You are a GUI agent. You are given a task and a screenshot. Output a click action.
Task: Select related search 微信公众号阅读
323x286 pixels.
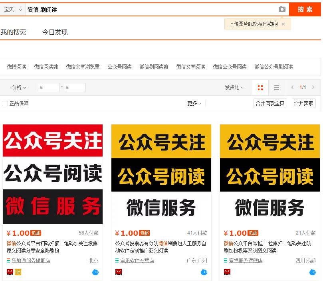(230, 67)
